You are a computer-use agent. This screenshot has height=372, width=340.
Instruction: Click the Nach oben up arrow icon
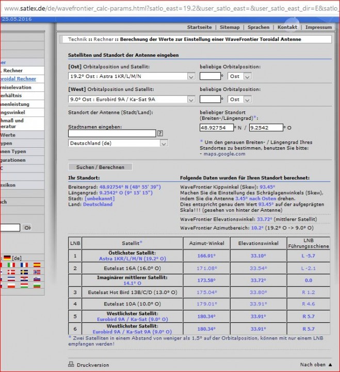point(330,365)
